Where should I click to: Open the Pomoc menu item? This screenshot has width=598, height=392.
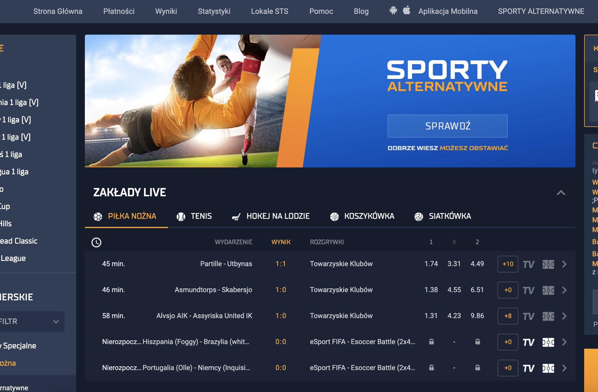[x=321, y=11]
